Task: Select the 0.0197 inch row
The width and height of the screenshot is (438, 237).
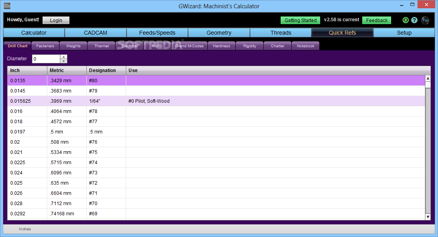Action: pyautogui.click(x=216, y=132)
